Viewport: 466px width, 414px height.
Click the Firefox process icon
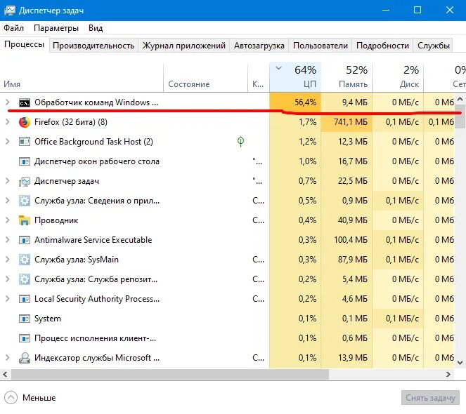25,122
